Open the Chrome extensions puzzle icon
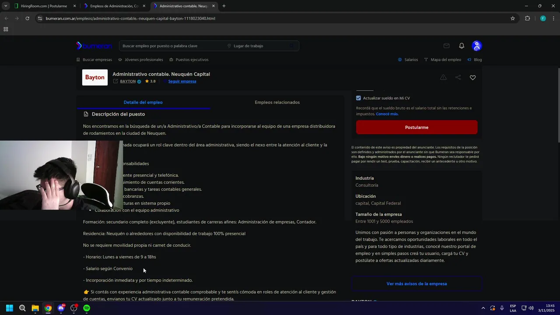 click(x=527, y=18)
